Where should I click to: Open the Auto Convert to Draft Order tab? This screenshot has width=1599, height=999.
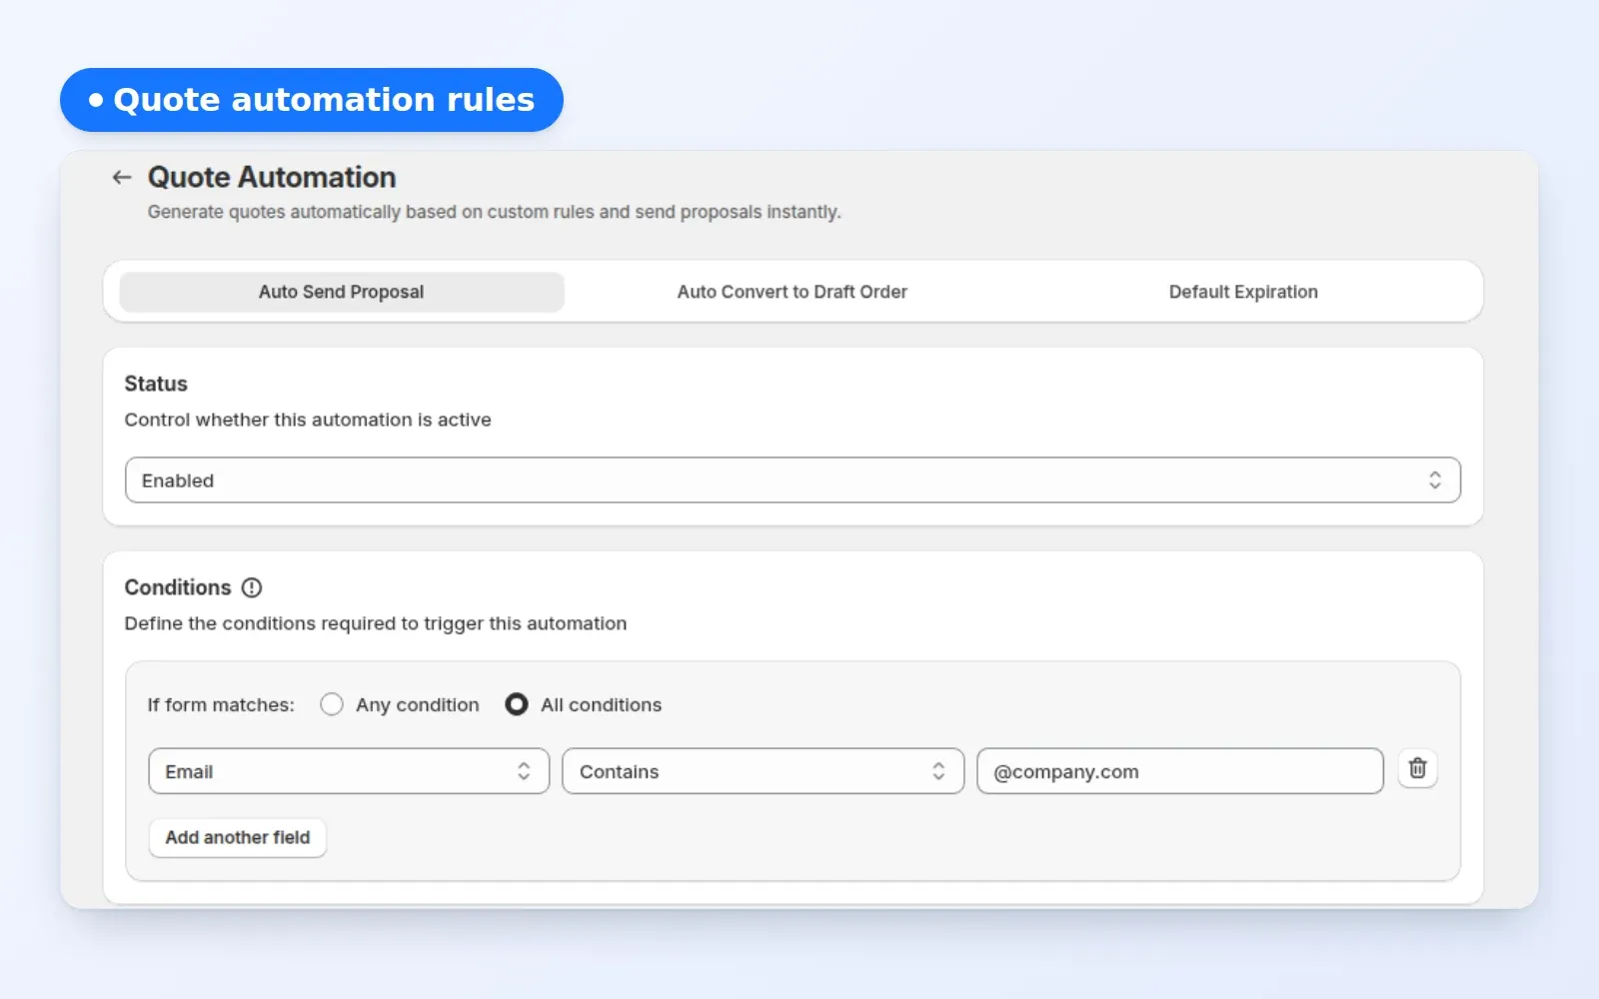(x=793, y=292)
